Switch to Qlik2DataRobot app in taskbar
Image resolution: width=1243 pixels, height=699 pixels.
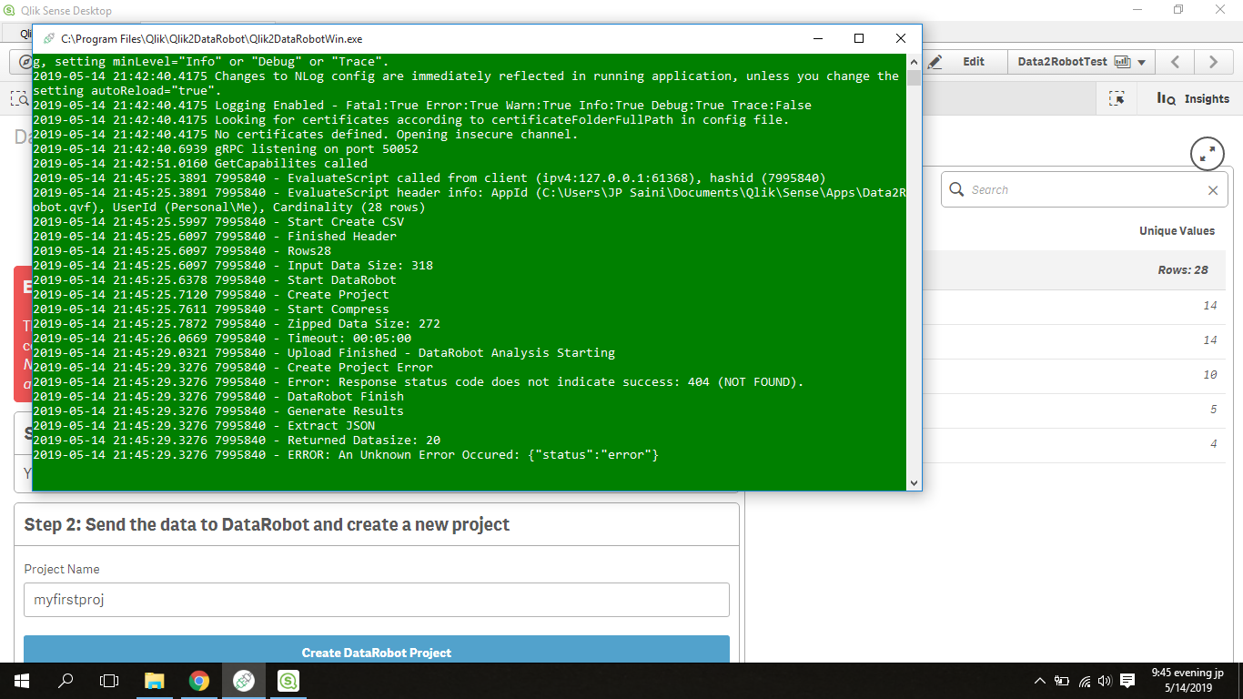tap(244, 681)
